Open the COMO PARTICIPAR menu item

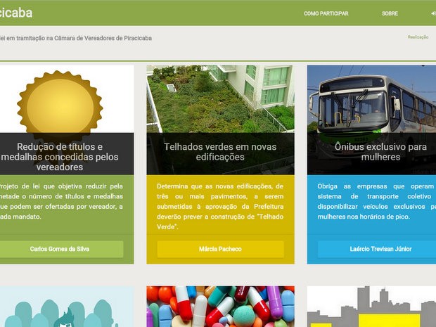click(x=326, y=13)
